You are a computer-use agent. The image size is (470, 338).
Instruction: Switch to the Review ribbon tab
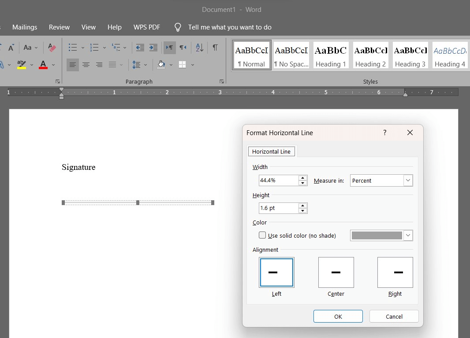59,27
